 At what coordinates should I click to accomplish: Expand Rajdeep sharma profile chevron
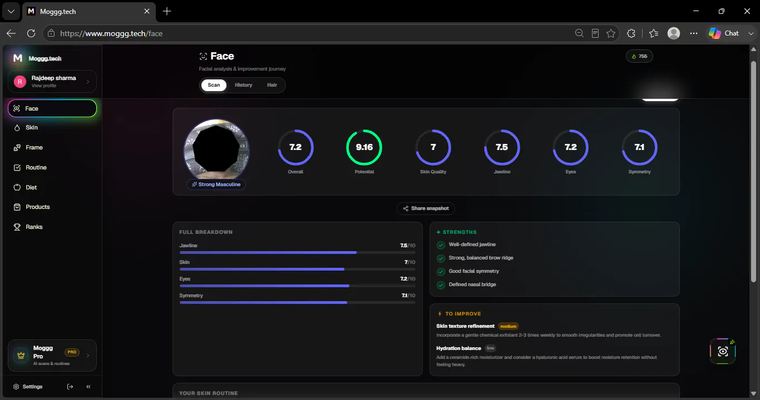88,82
